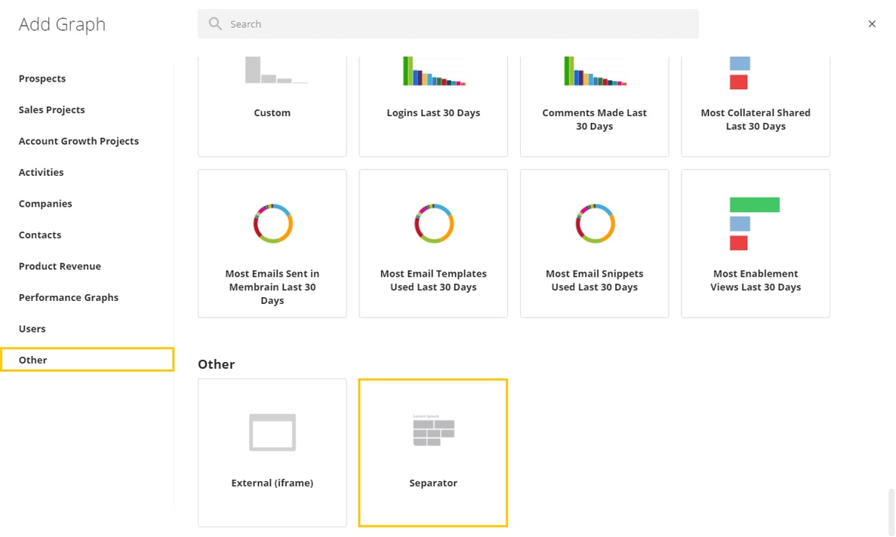Choose the Most Email Templates Used donut chart
The image size is (896, 537).
[x=433, y=241]
